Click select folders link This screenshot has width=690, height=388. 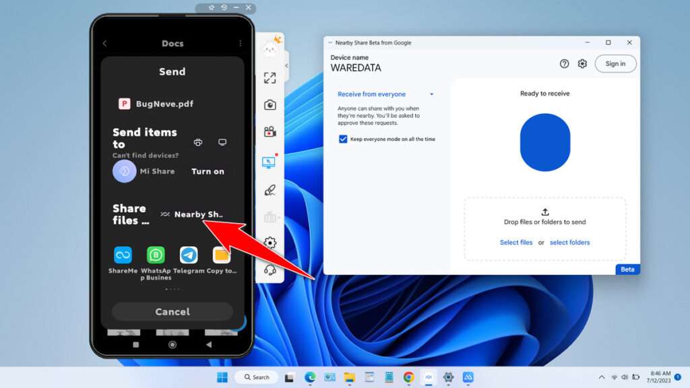coord(569,243)
